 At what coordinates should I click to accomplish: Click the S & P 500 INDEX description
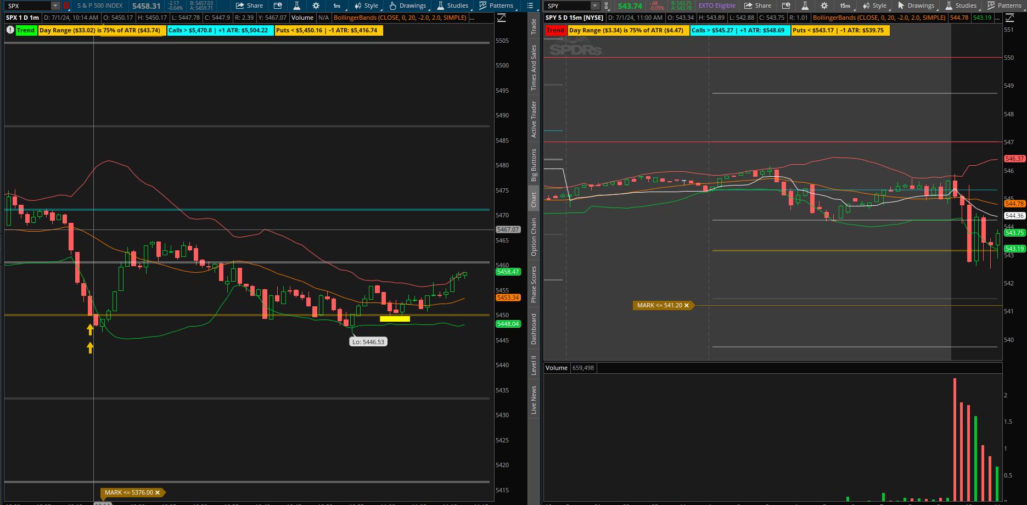[x=100, y=5]
